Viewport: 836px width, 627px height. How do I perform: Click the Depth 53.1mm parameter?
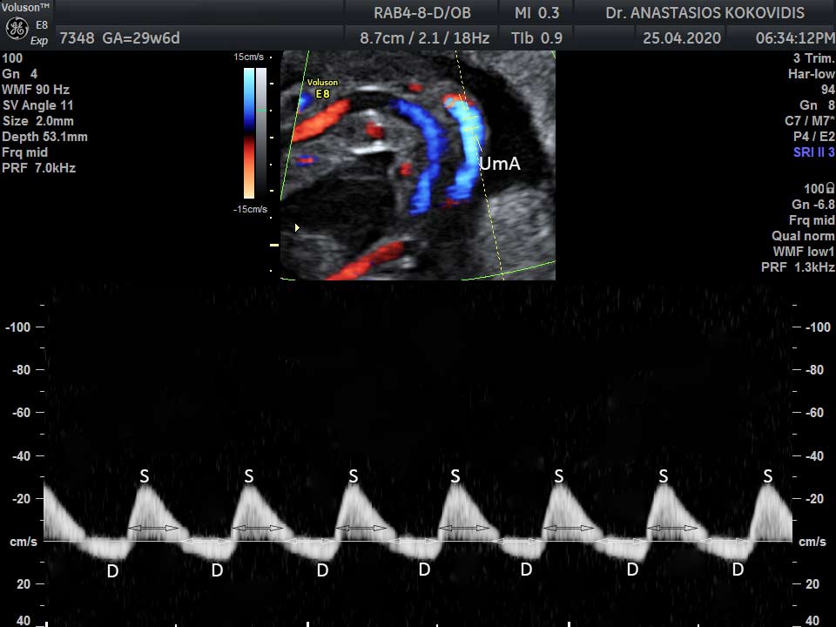44,137
